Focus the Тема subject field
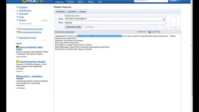The image size is (199, 112). 115,23
